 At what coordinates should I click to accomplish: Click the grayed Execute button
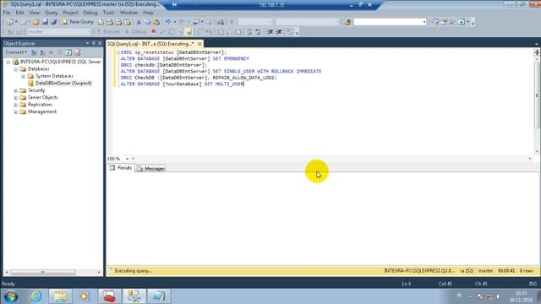pyautogui.click(x=108, y=31)
